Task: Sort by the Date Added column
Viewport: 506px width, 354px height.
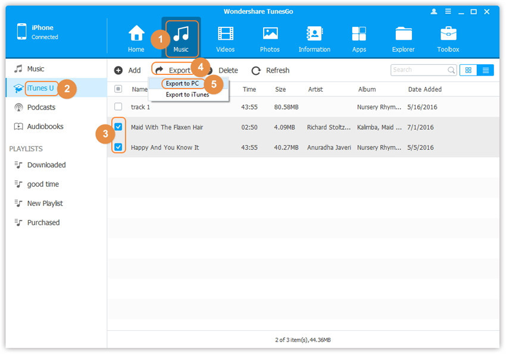Action: (424, 89)
